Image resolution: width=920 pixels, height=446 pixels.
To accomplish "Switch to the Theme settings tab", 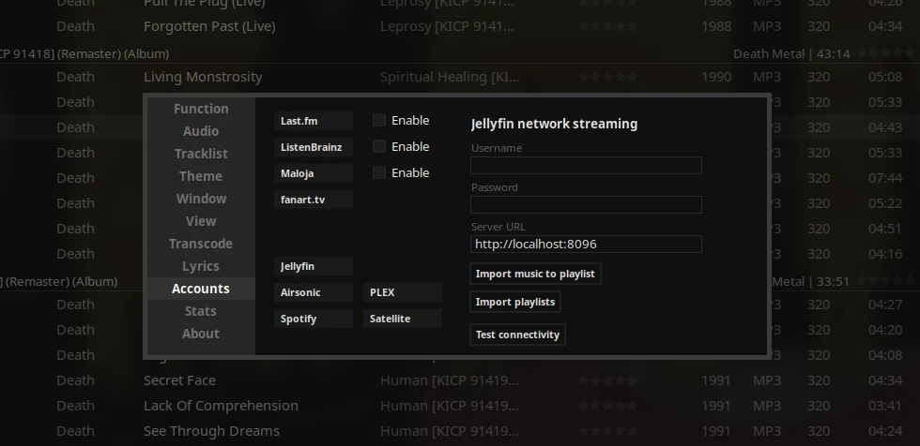I will (x=201, y=176).
